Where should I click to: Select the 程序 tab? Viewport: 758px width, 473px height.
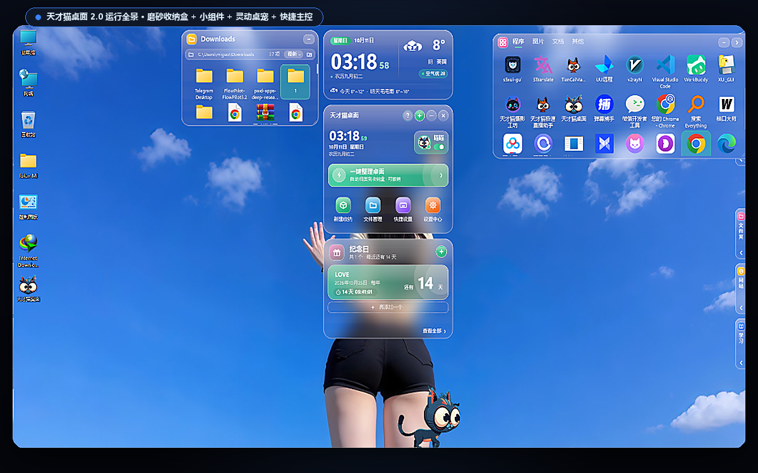tap(518, 42)
